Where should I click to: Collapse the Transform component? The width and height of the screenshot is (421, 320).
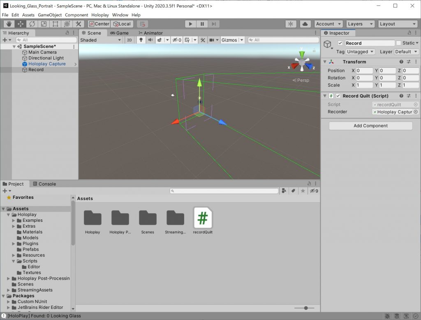pos(325,62)
